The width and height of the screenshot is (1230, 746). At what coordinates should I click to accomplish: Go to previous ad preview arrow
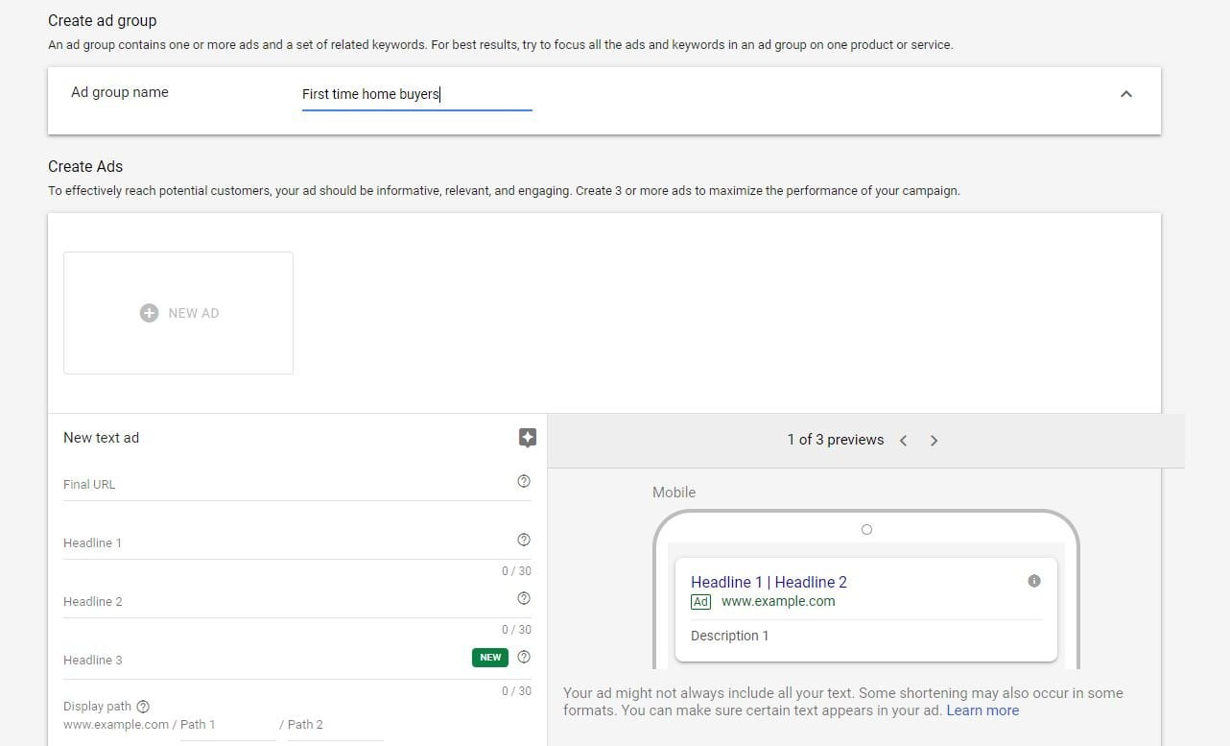(903, 441)
